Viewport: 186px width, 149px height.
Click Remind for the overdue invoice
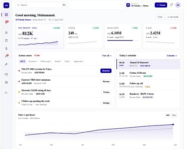point(106,71)
